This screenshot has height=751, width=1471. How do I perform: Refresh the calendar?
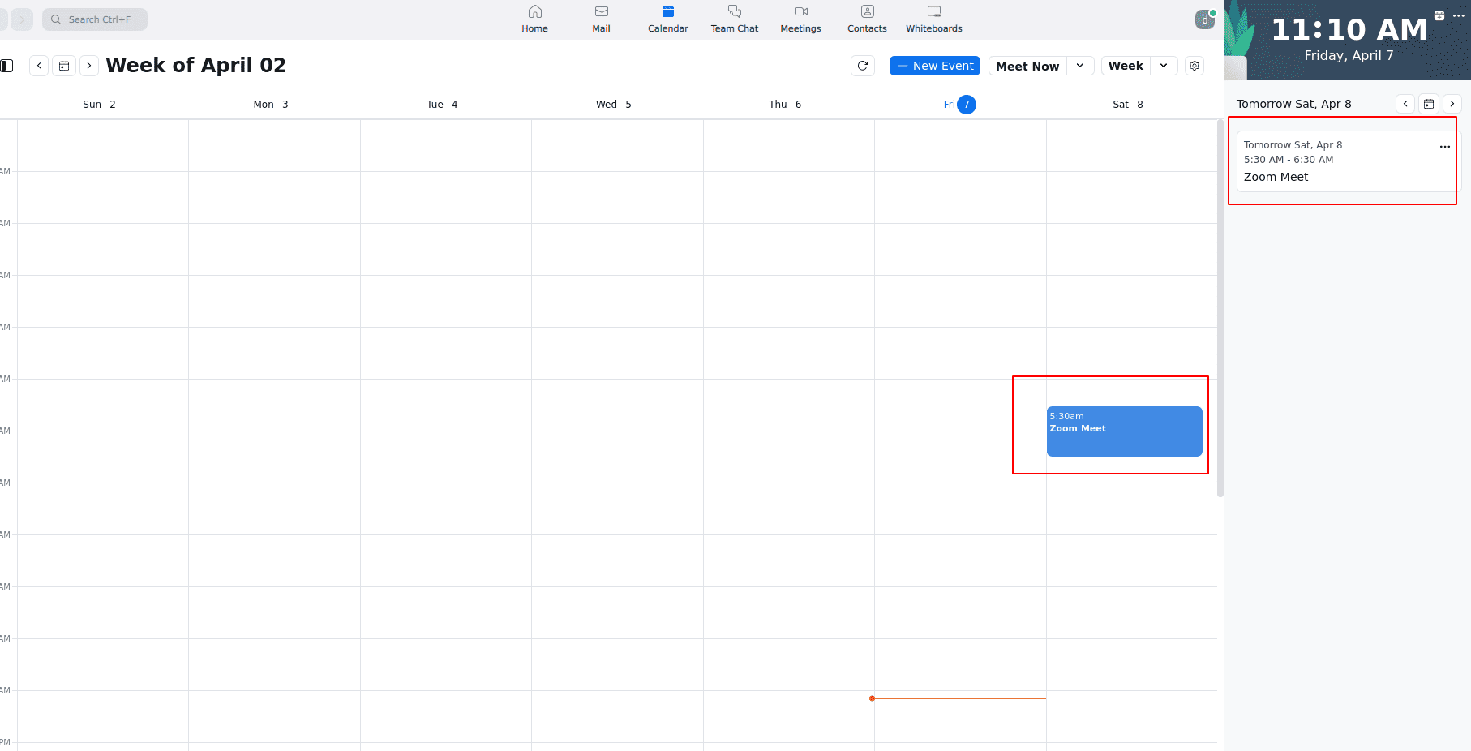tap(863, 66)
